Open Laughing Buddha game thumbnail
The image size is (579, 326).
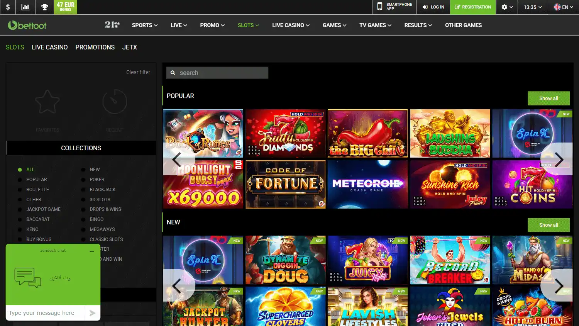coord(450,133)
